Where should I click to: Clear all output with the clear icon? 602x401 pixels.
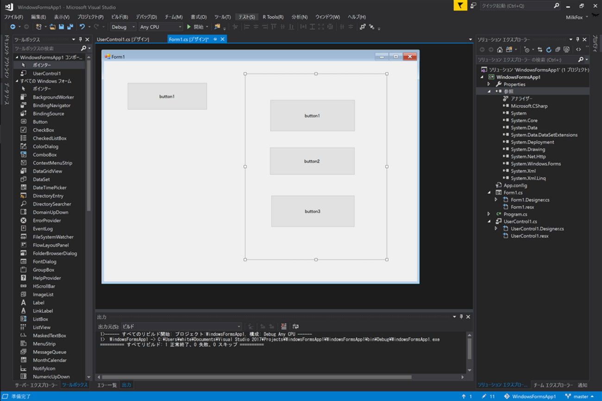click(283, 327)
